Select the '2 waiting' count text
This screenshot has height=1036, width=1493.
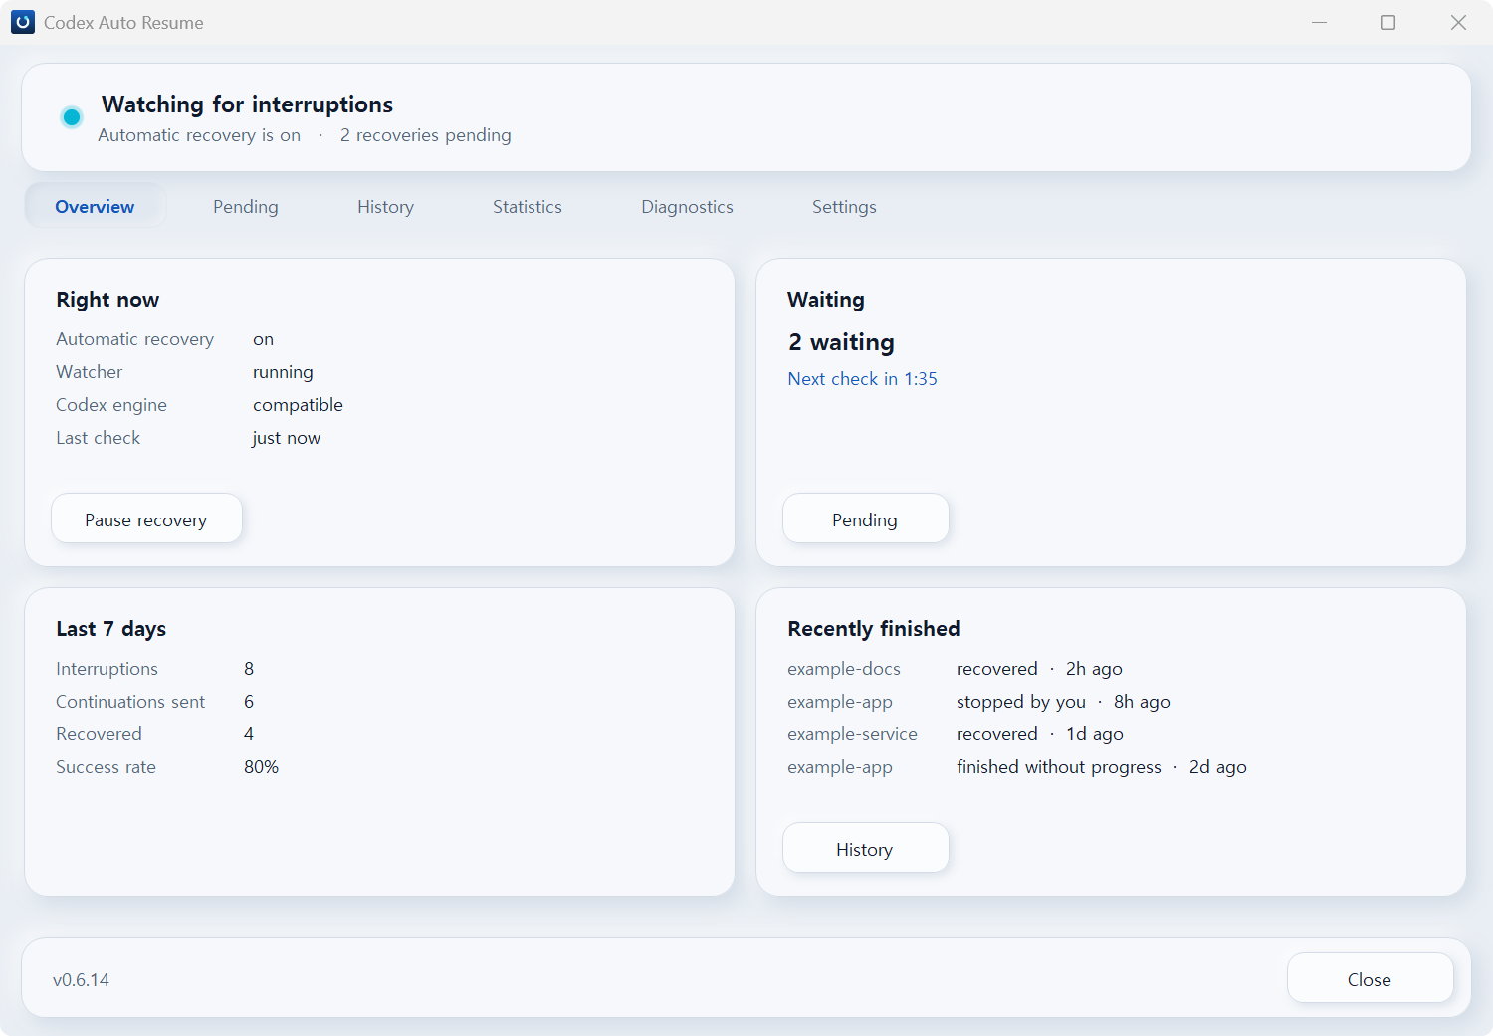point(841,342)
